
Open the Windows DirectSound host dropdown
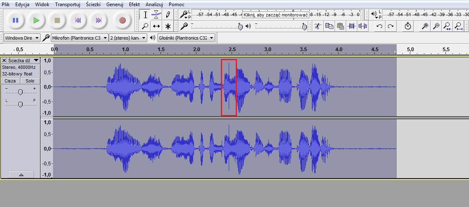click(22, 38)
